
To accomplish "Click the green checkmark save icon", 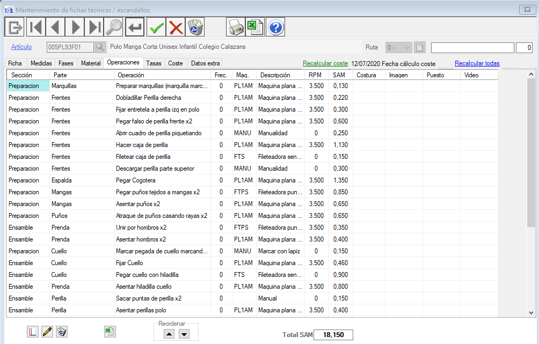I will [x=156, y=26].
